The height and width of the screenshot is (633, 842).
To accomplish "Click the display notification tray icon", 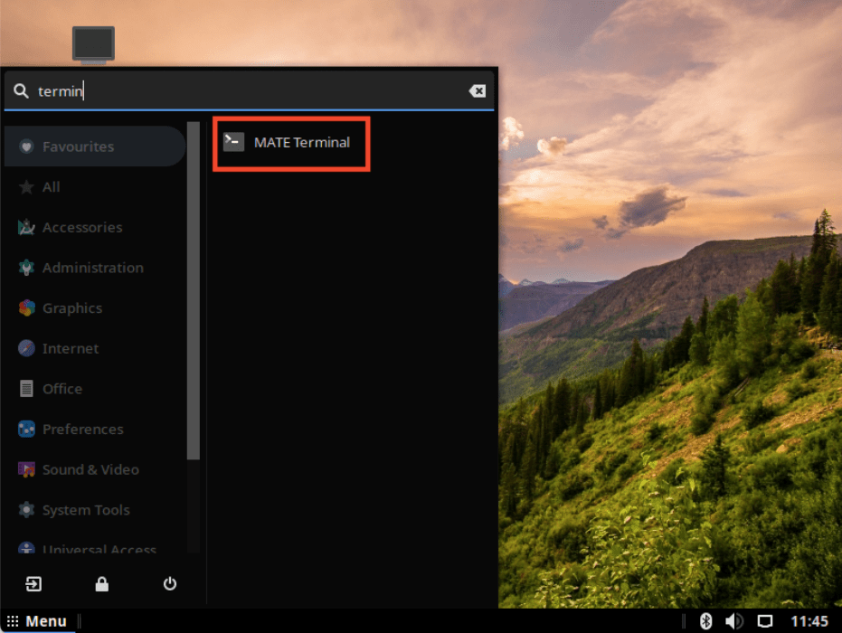I will (x=764, y=621).
